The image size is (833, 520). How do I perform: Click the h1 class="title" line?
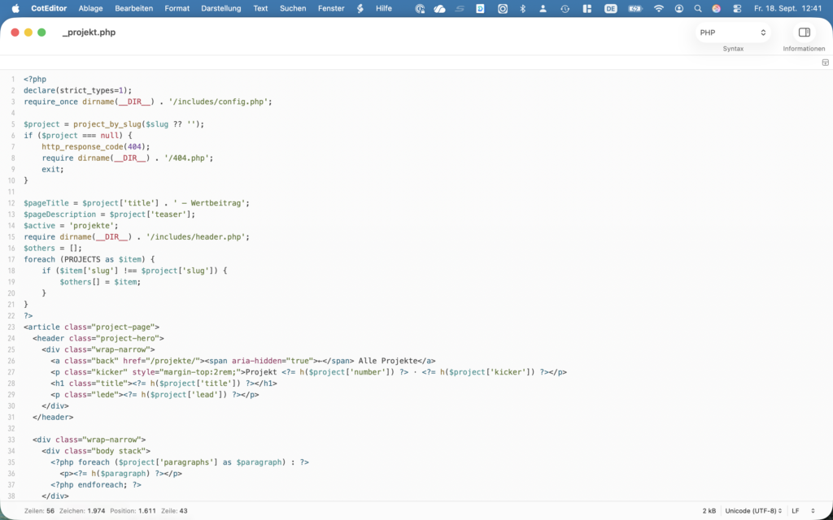[164, 383]
